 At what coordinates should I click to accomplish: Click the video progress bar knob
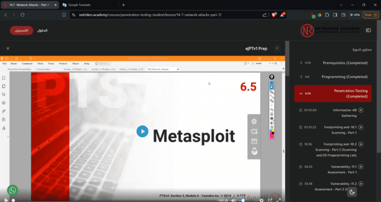tap(13, 200)
